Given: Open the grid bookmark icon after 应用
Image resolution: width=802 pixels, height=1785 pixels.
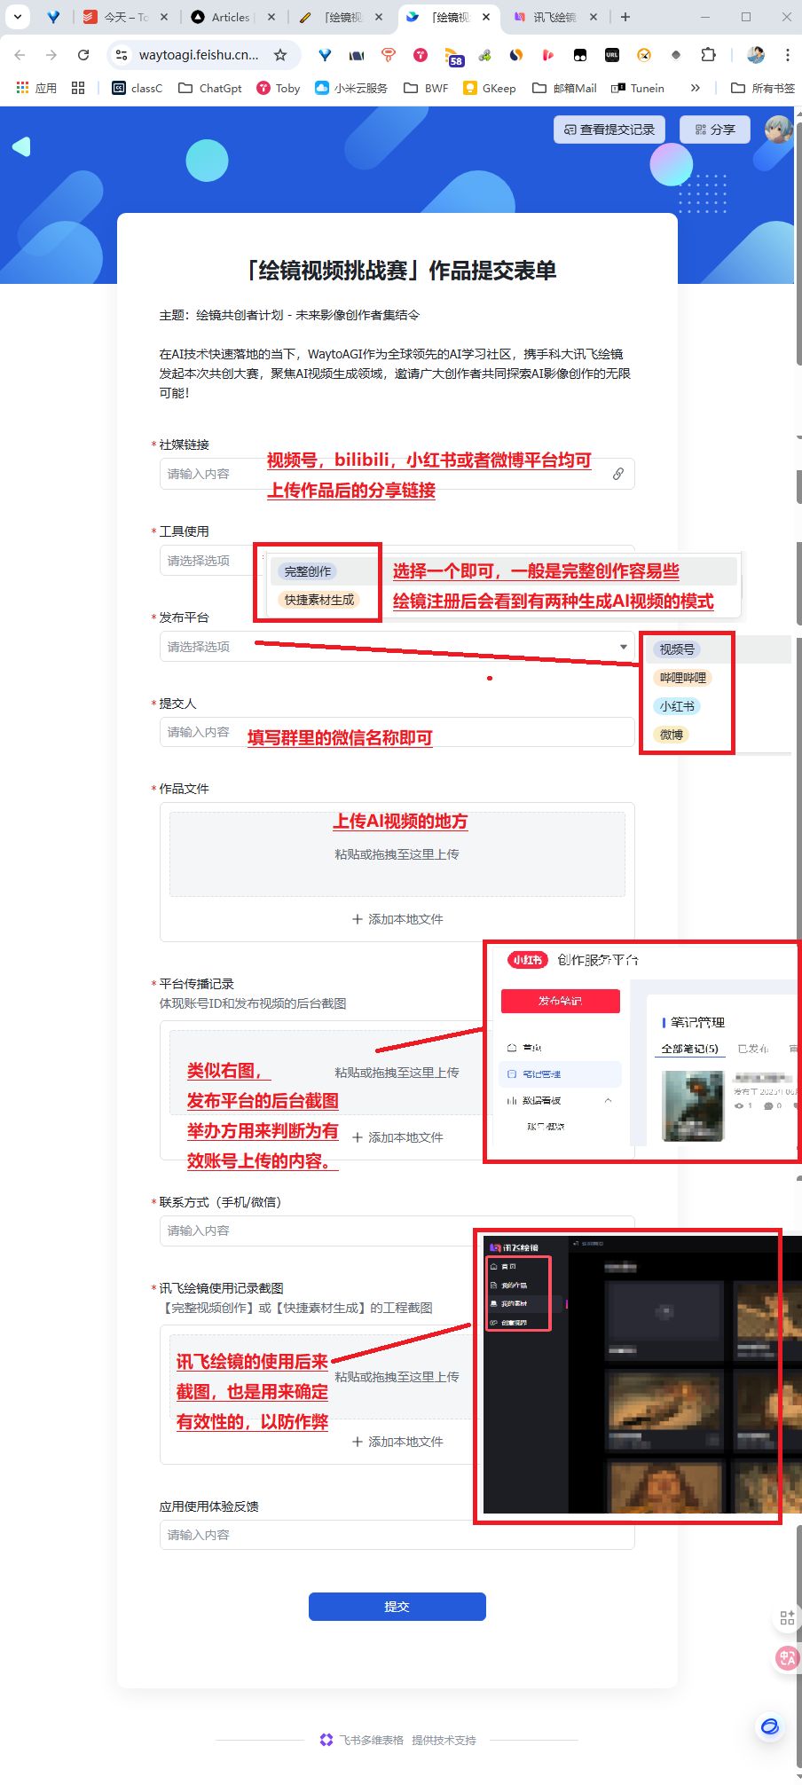Looking at the screenshot, I should [78, 88].
